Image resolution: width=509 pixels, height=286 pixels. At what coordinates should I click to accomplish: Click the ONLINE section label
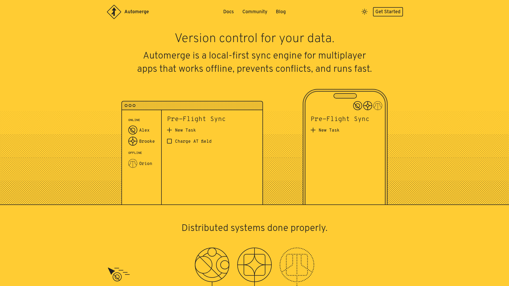[134, 120]
